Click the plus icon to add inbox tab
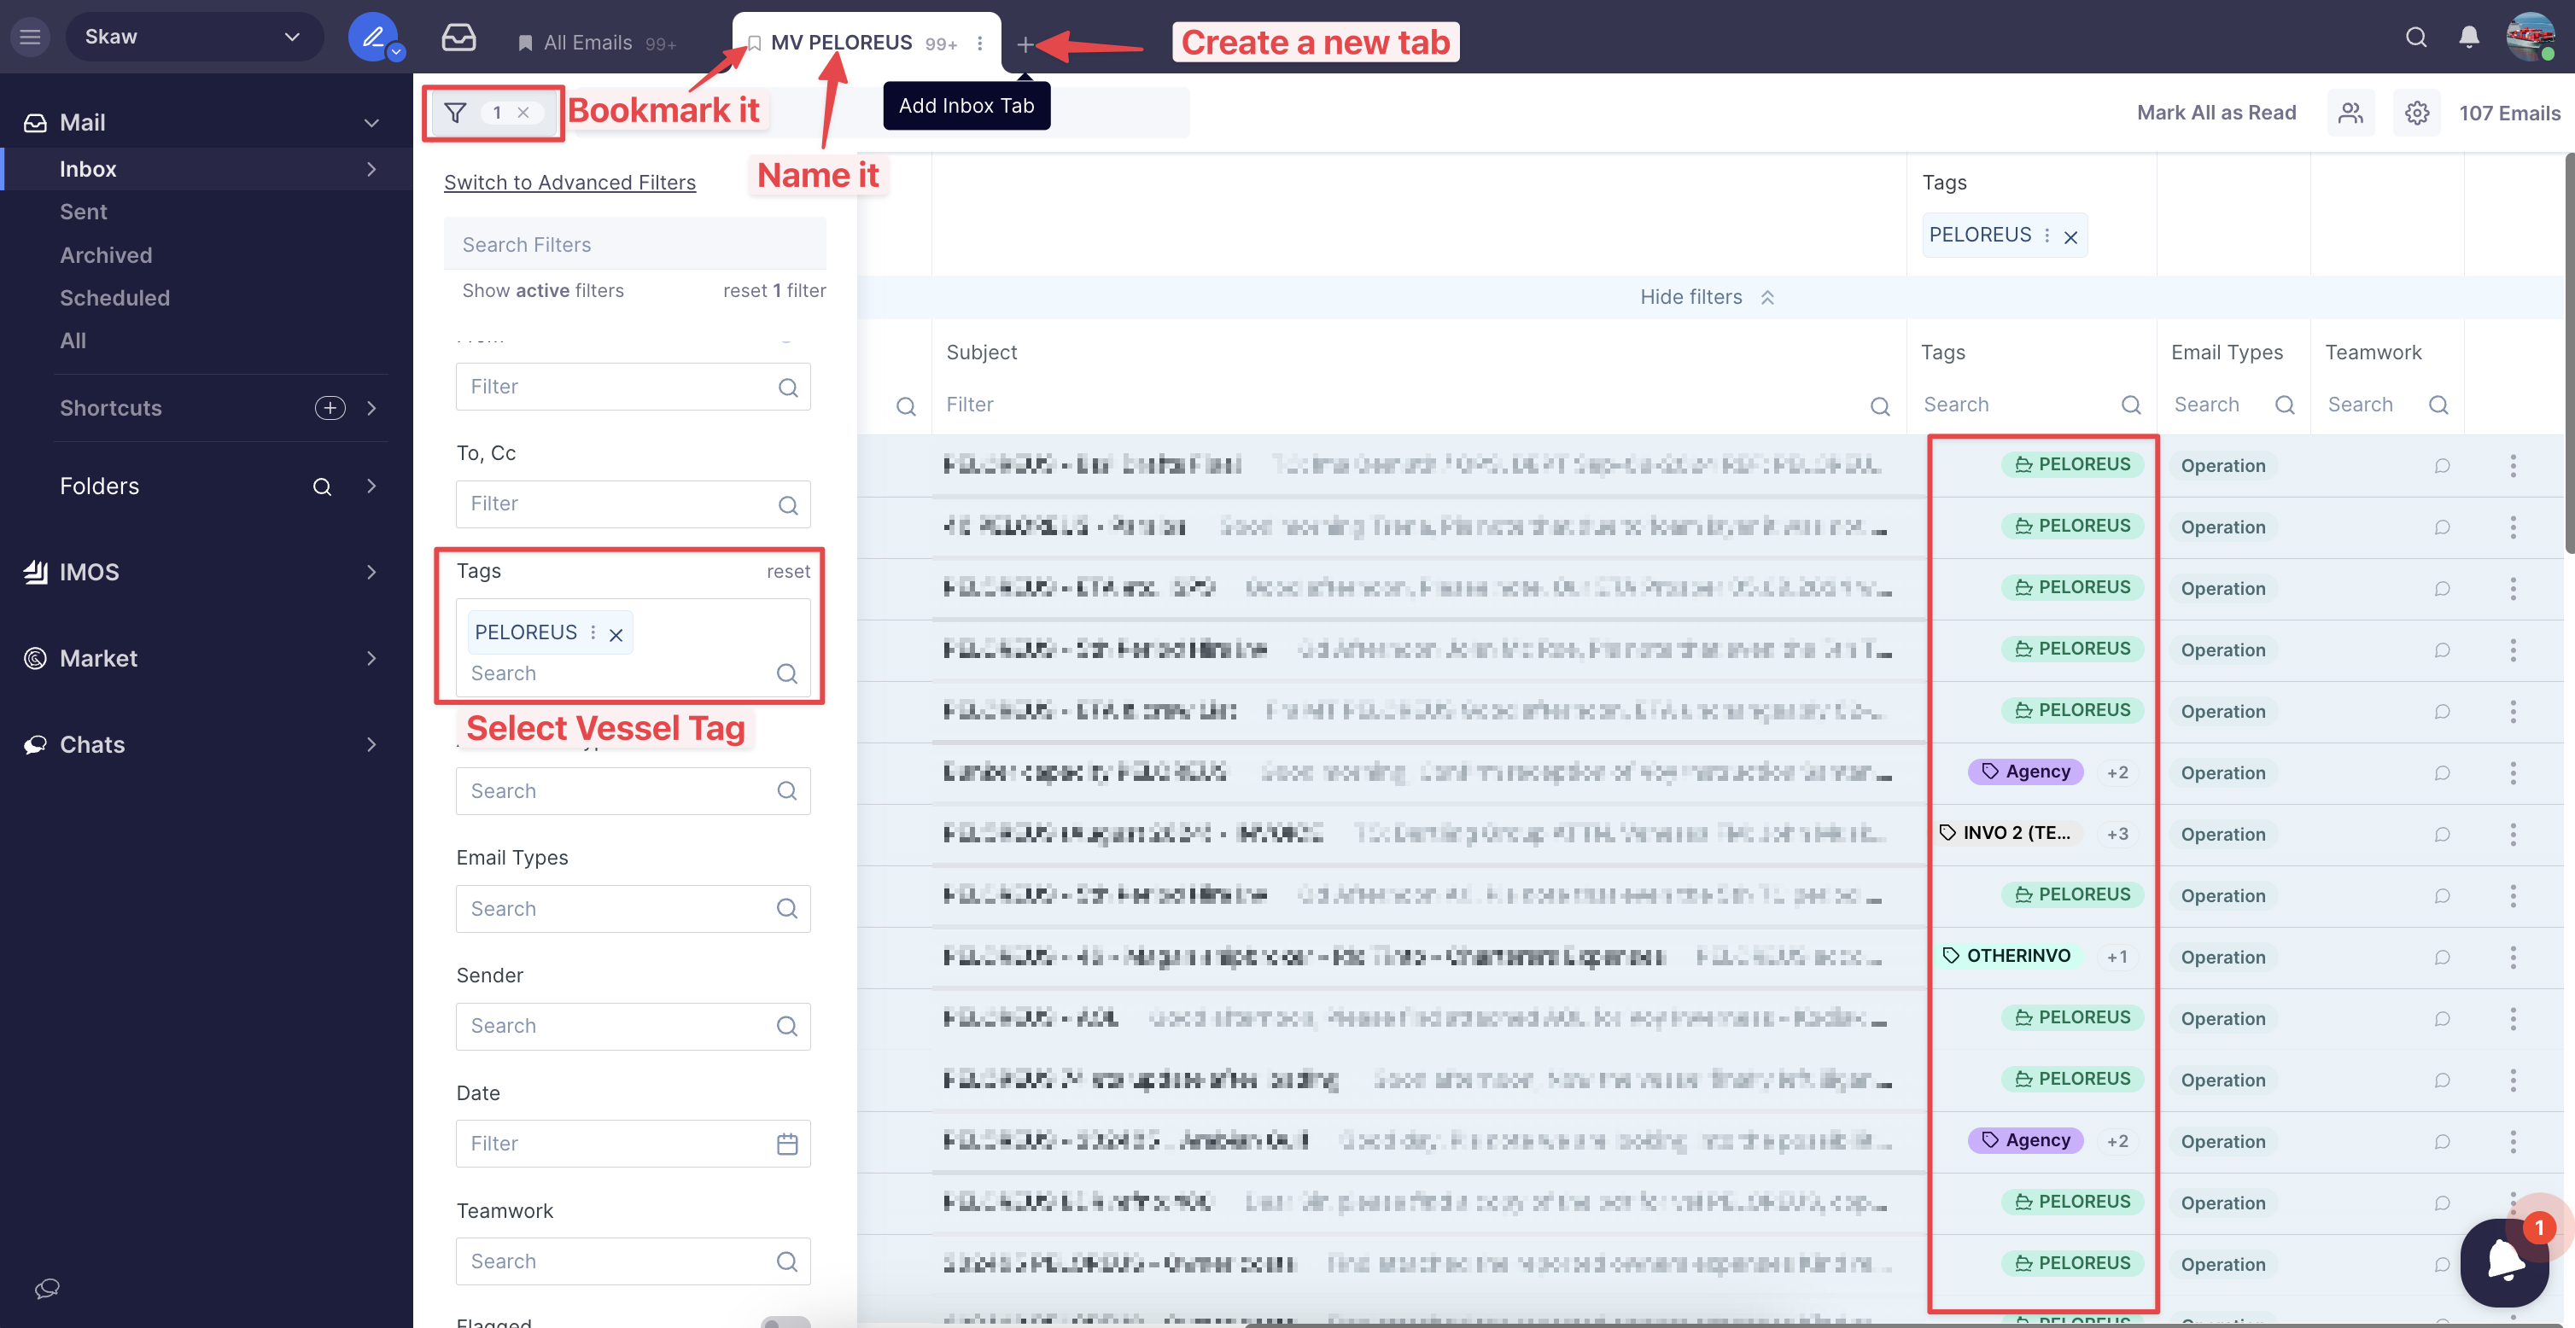Image resolution: width=2575 pixels, height=1328 pixels. (x=1025, y=44)
